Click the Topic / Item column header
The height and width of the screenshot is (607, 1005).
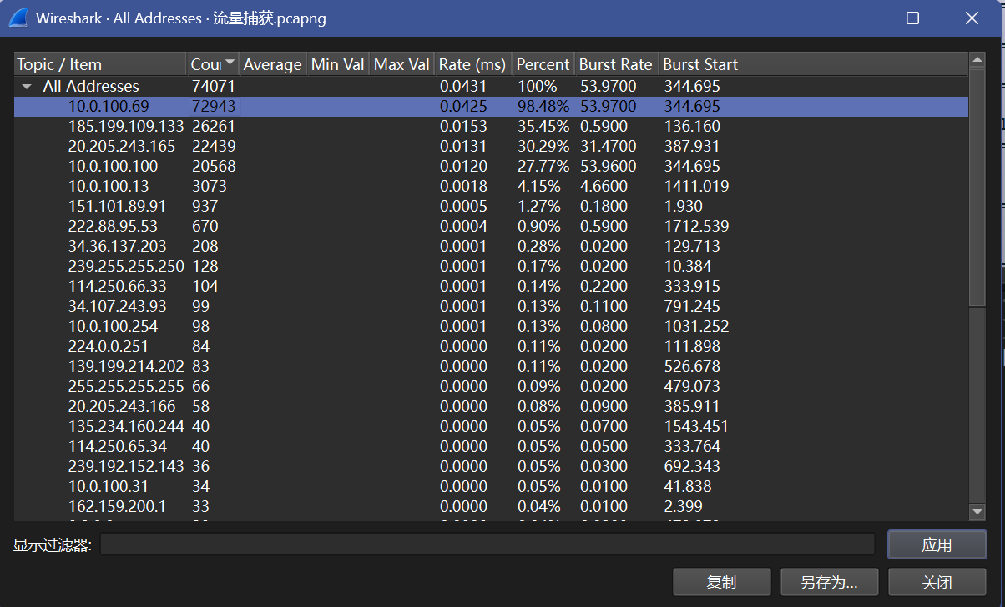click(x=99, y=64)
